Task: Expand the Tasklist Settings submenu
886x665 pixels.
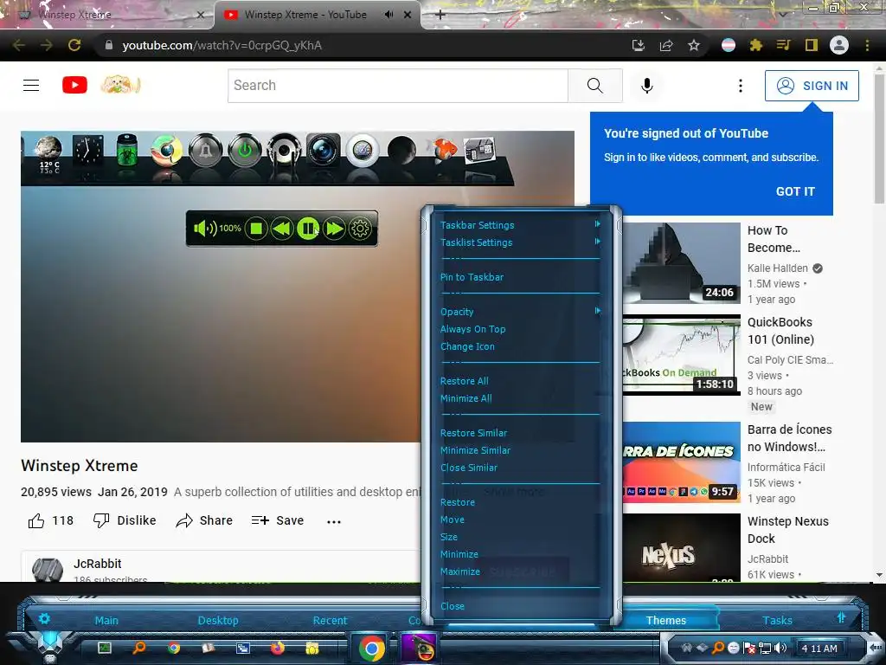Action: point(520,242)
